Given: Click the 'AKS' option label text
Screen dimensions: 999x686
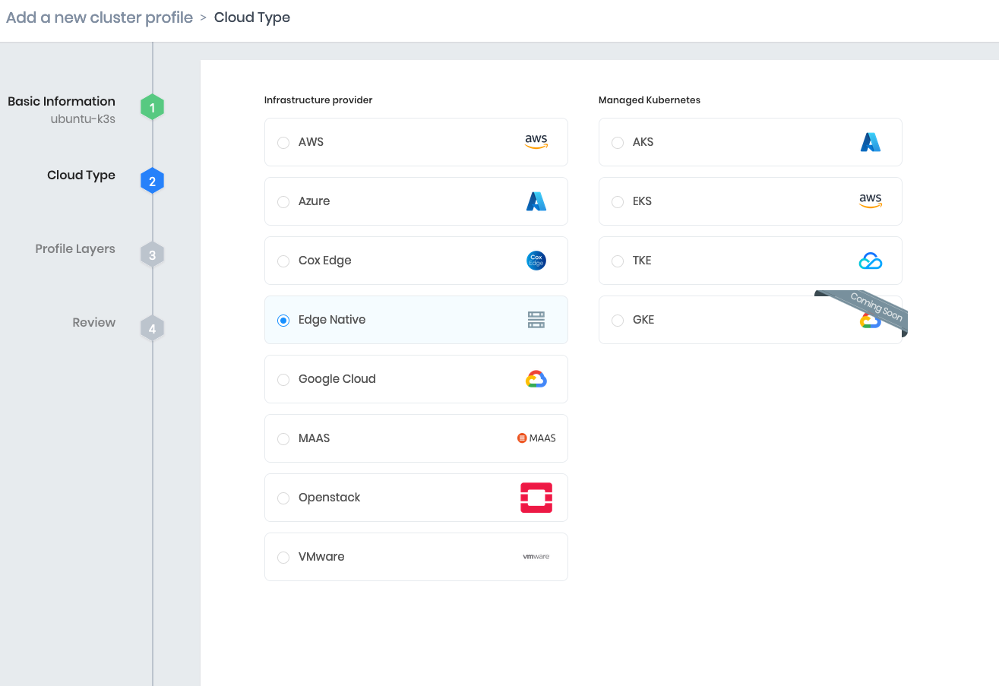Looking at the screenshot, I should click(x=643, y=142).
